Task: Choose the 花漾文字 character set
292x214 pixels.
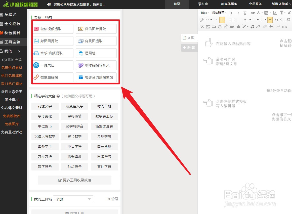Action: (45, 106)
